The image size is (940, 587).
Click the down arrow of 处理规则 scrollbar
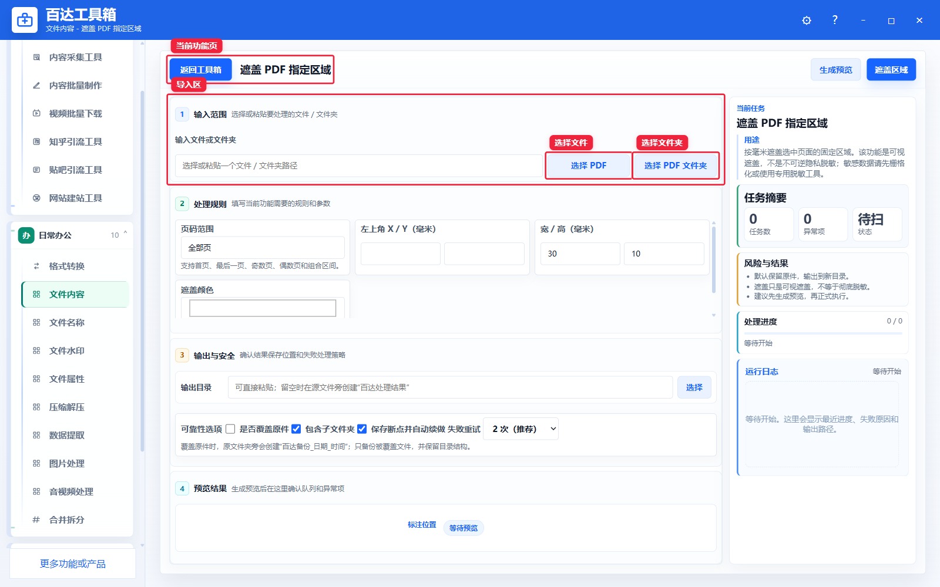(x=714, y=315)
